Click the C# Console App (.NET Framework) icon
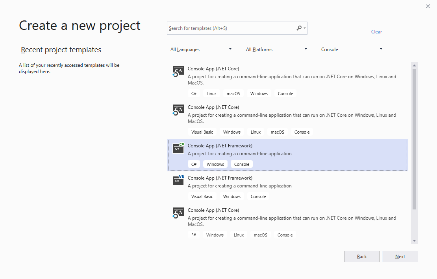437x279 pixels. tap(178, 148)
